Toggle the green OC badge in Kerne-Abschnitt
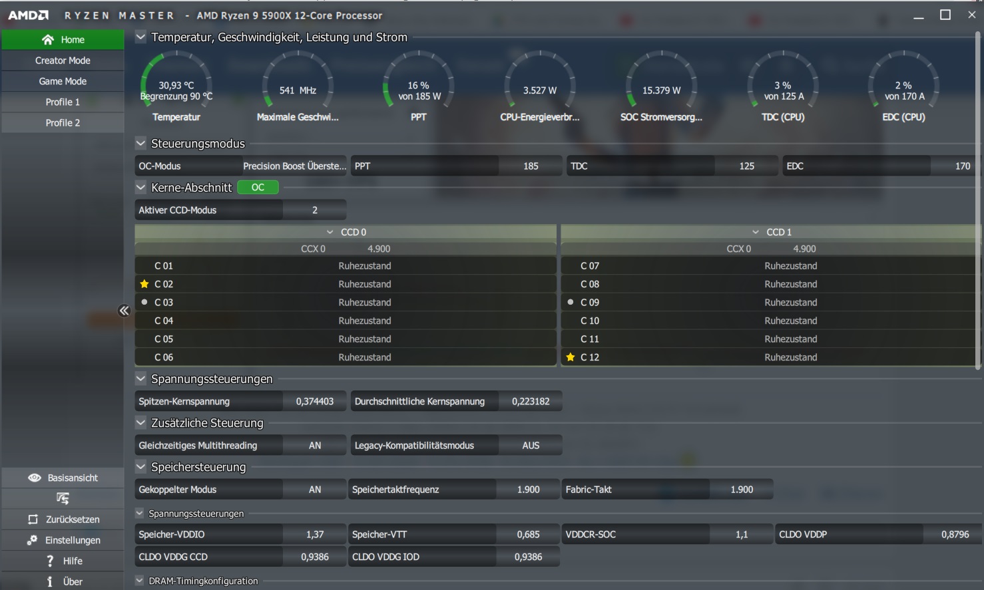Image resolution: width=984 pixels, height=590 pixels. pyautogui.click(x=258, y=188)
